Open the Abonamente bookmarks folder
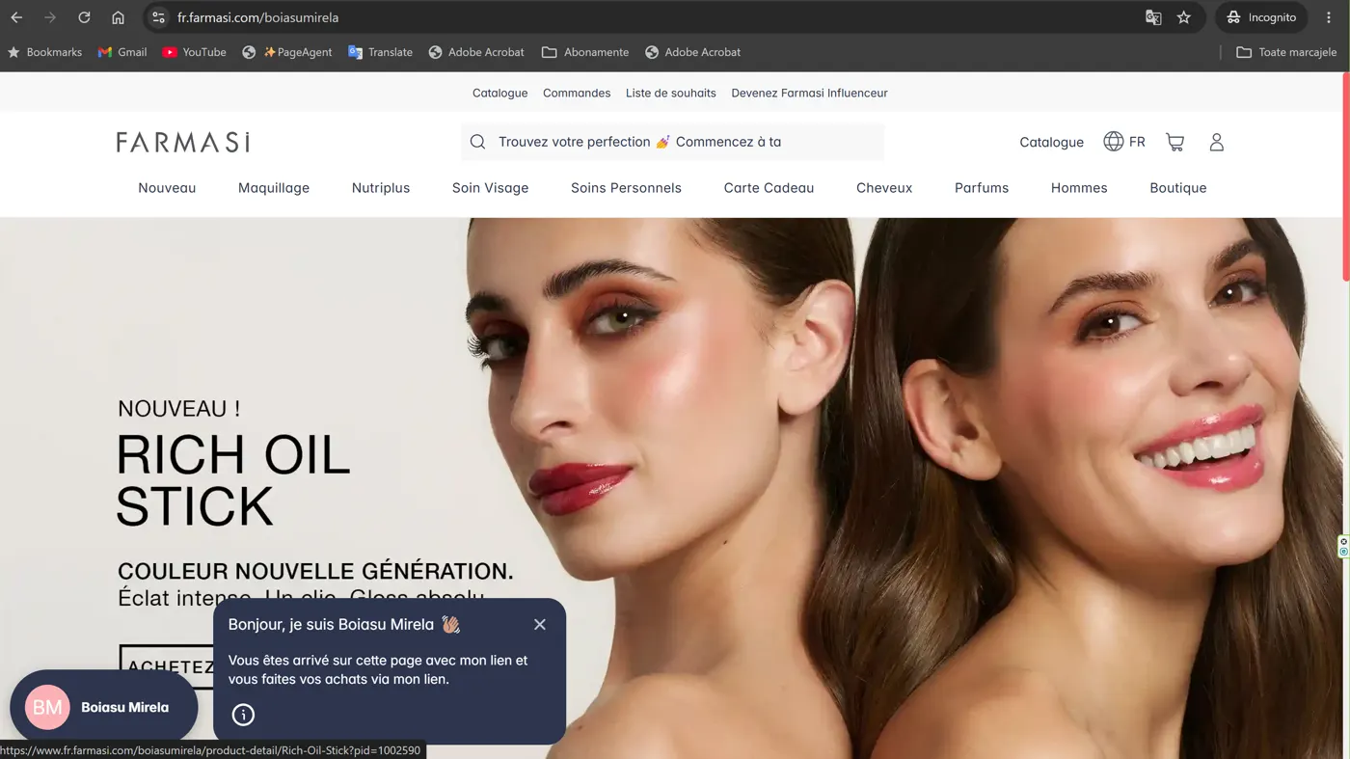Viewport: 1350px width, 759px height. tap(585, 52)
